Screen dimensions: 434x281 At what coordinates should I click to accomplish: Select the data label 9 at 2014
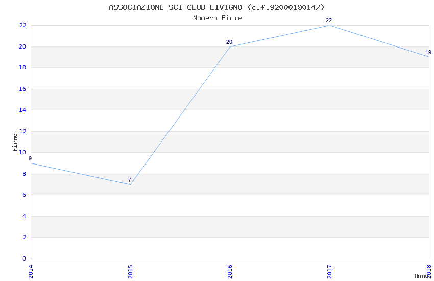[30, 158]
